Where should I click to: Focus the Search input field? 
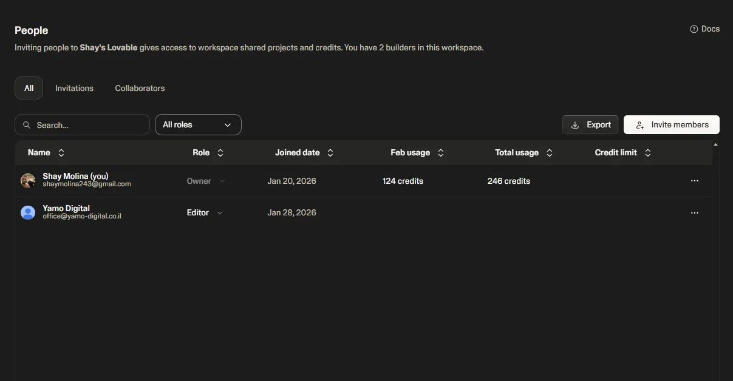pos(82,125)
